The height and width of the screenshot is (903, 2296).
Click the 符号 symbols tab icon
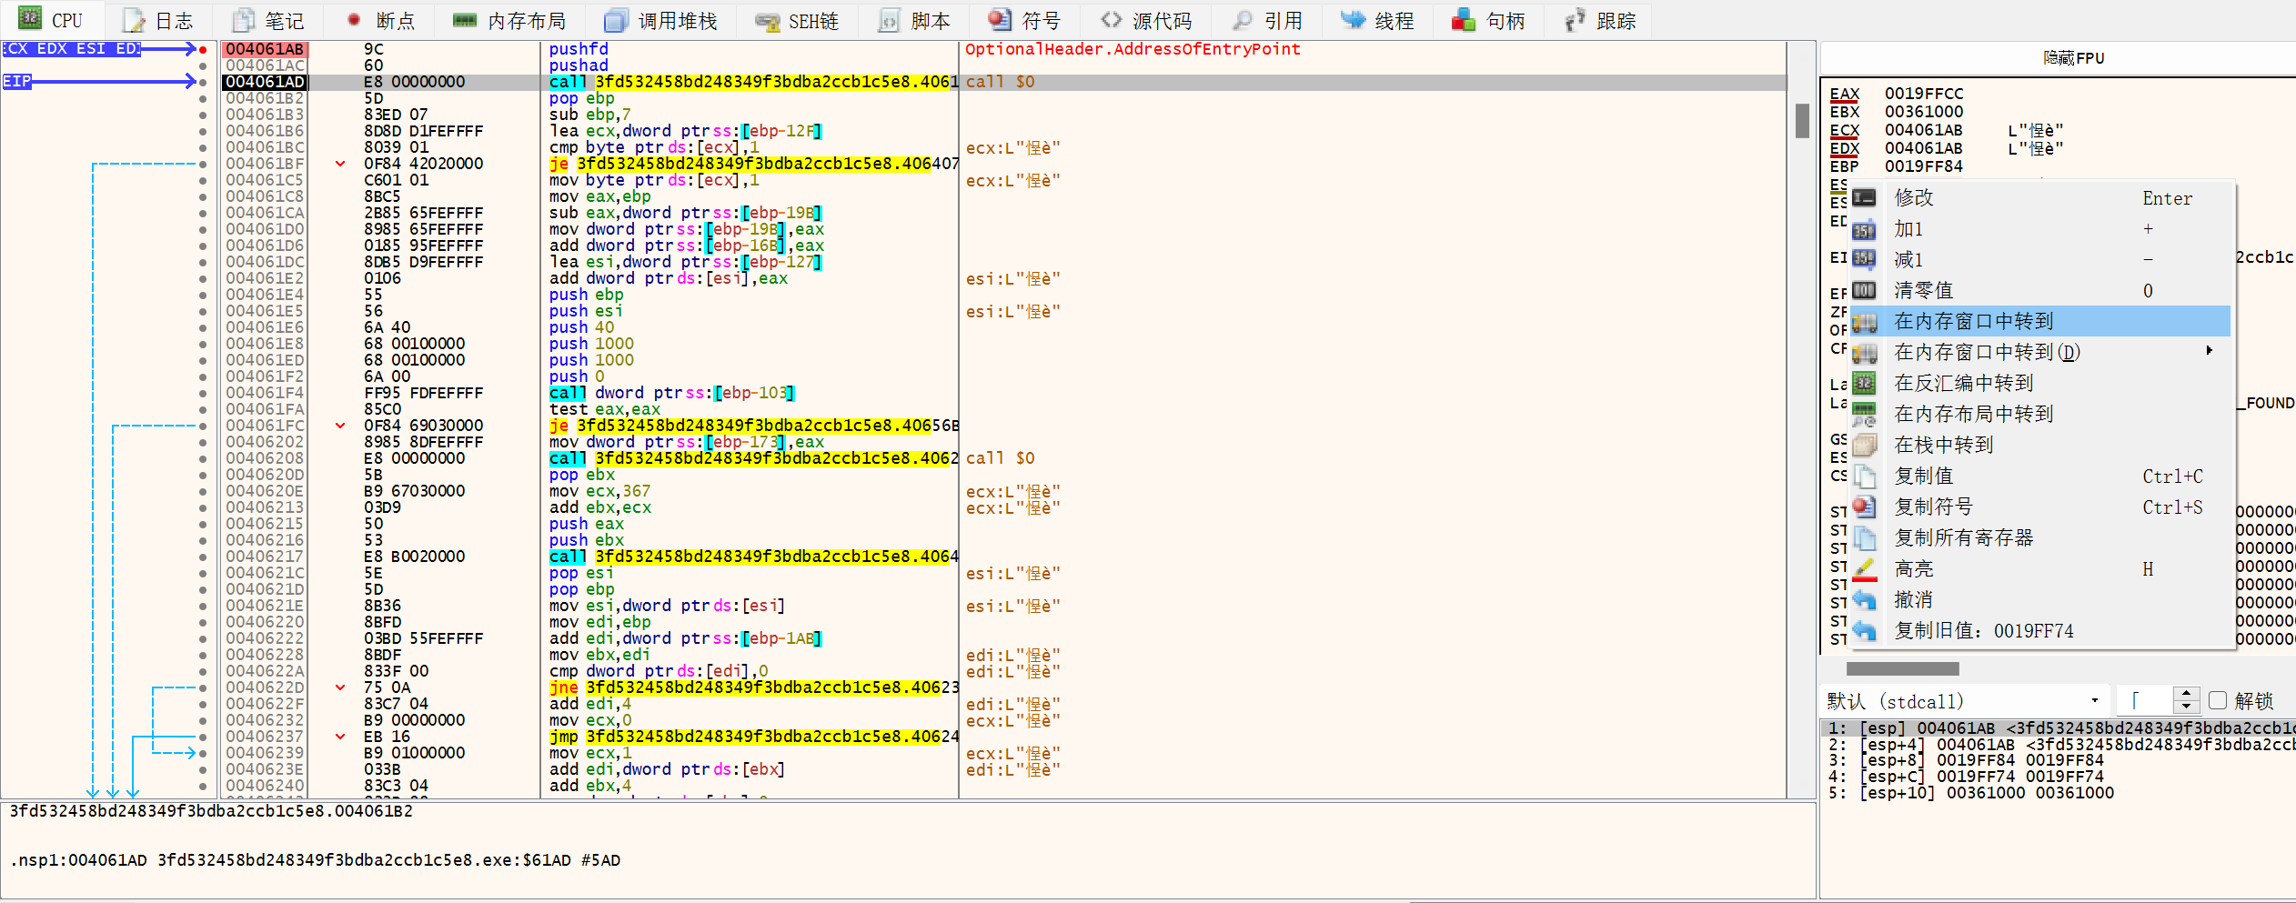[1000, 20]
